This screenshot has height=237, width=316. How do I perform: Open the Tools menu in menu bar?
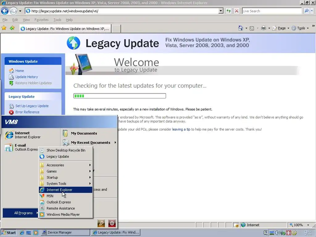click(x=57, y=20)
